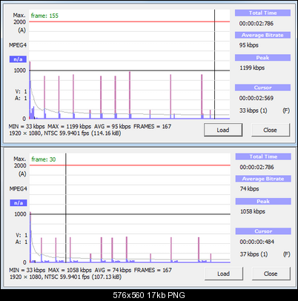The image size is (298, 301).
Task: Click '74 kbps' average bitrate value
Action: (x=249, y=189)
